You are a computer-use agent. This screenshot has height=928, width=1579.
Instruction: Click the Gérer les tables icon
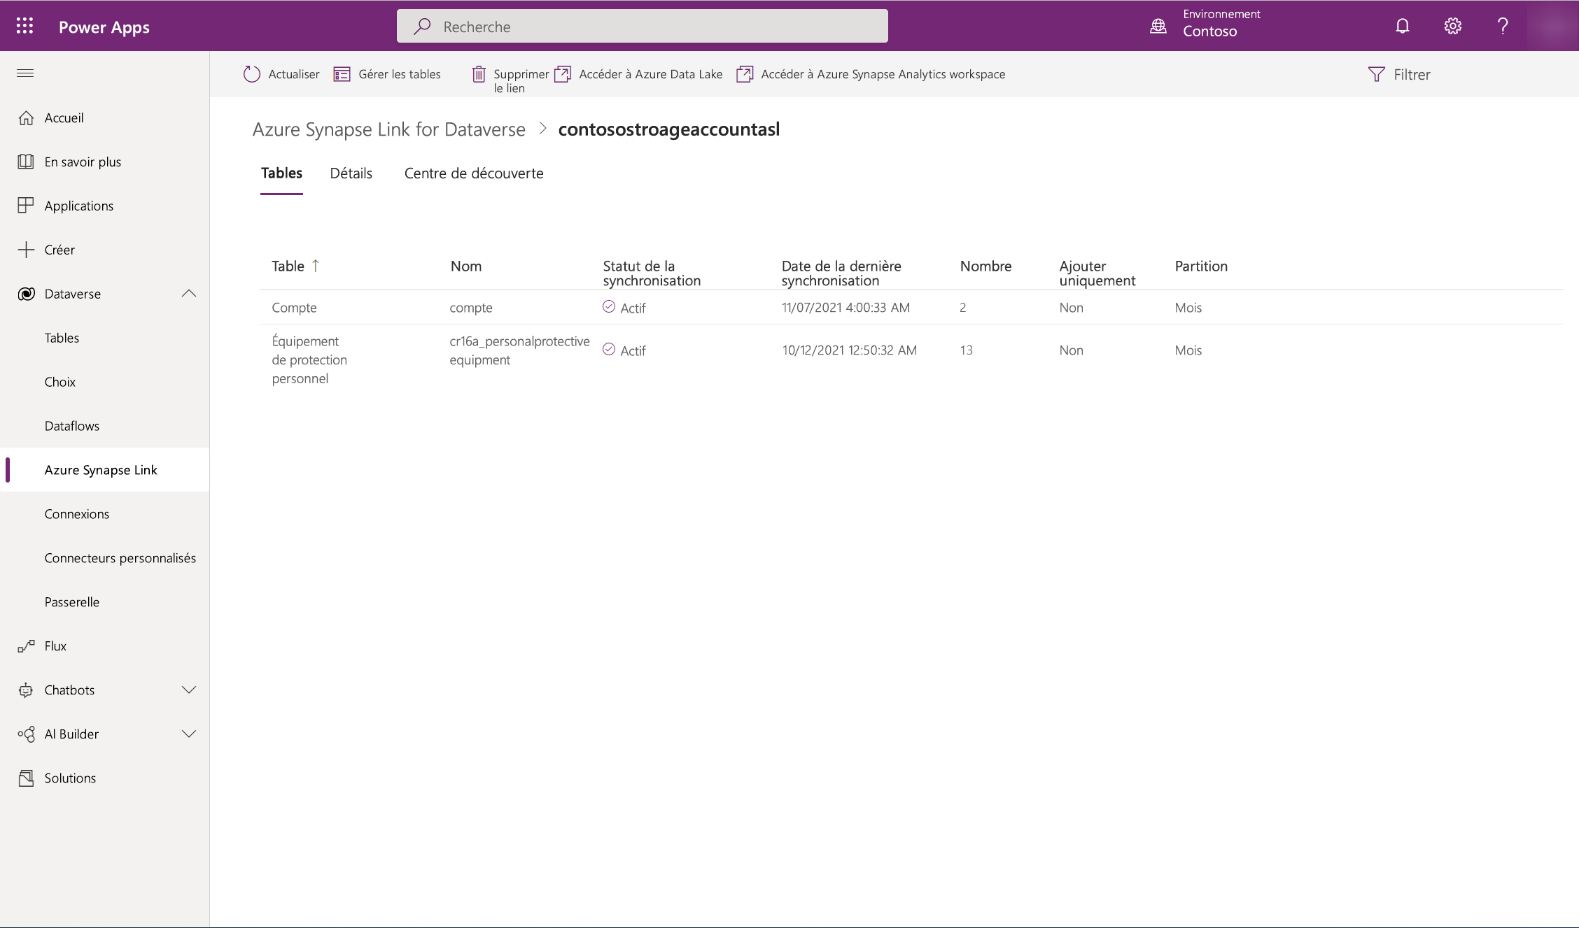(x=343, y=74)
